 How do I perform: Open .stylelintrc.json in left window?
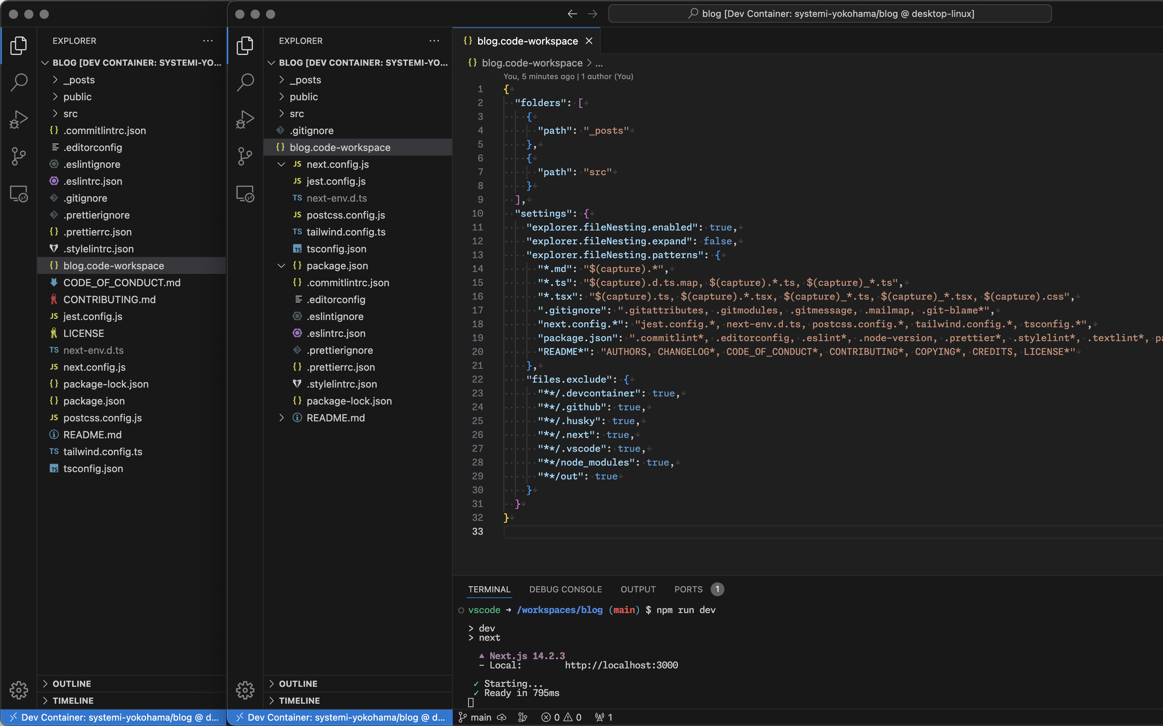tap(131, 249)
